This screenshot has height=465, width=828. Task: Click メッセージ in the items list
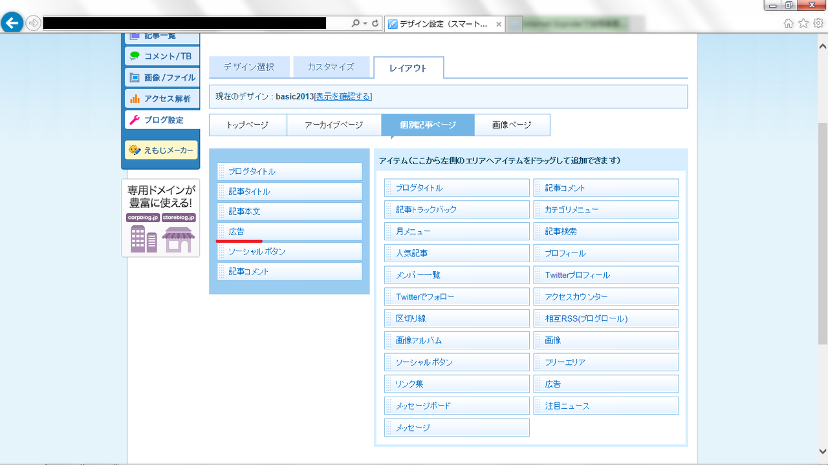(x=457, y=428)
